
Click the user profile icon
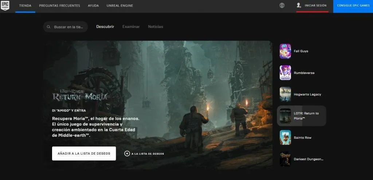(x=299, y=5)
